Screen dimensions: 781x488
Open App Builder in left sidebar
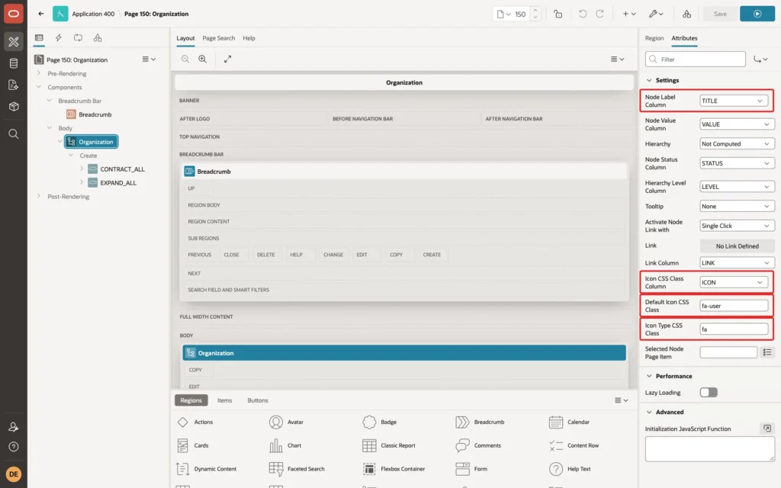tap(14, 41)
